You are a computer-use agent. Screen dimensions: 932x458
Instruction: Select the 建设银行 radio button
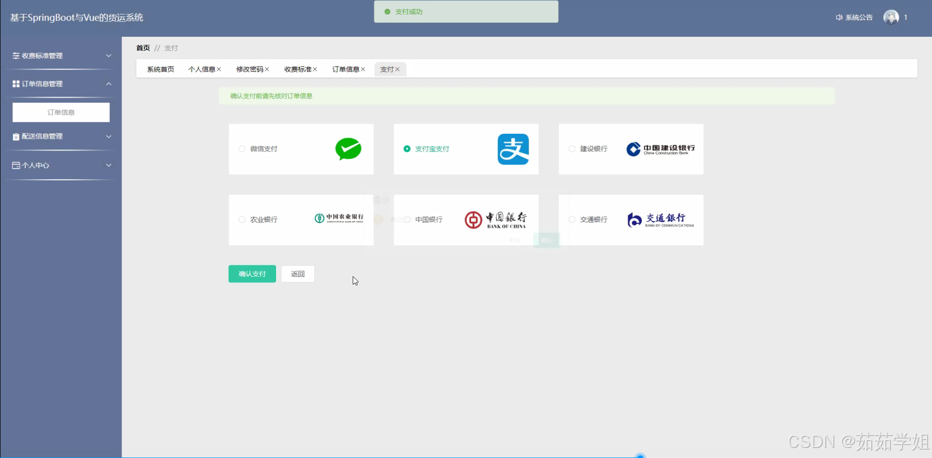572,149
